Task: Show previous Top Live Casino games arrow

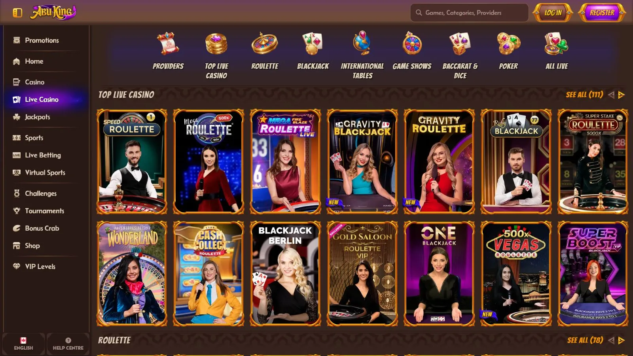Action: pyautogui.click(x=611, y=95)
